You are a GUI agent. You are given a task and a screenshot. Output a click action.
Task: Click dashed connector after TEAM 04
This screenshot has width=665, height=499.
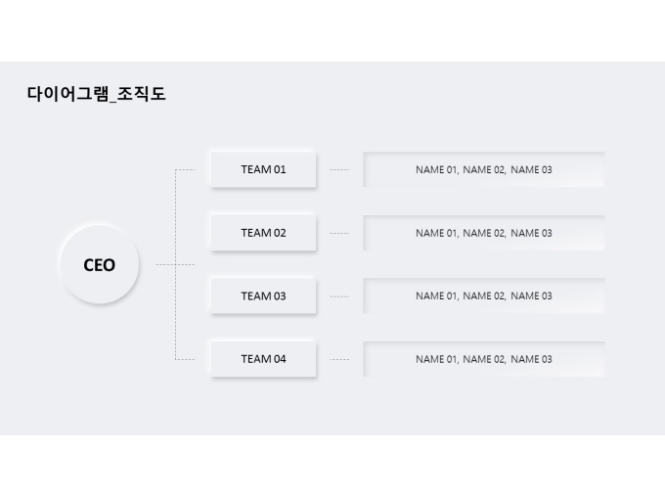339,359
